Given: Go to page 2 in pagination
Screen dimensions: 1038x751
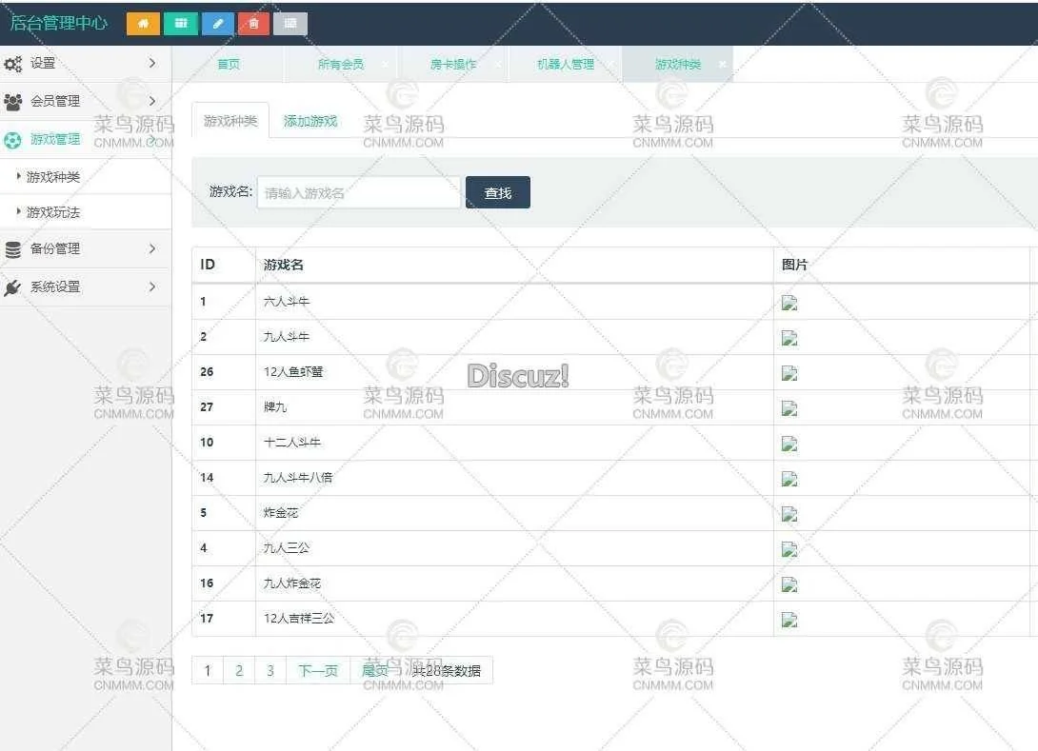Looking at the screenshot, I should [x=239, y=671].
